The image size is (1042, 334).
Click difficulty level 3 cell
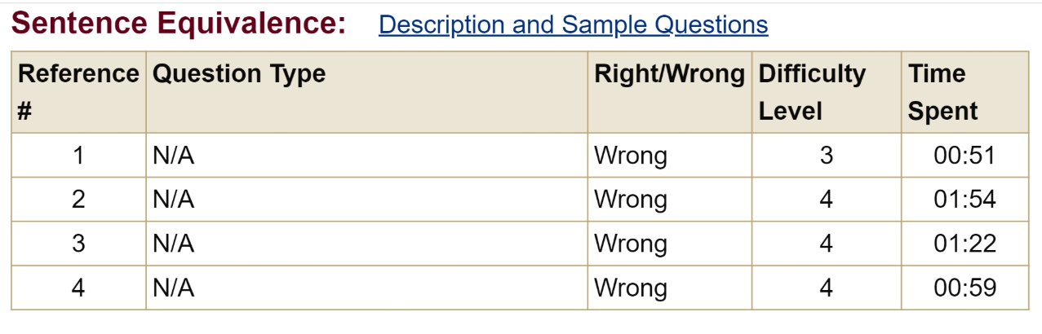[826, 156]
